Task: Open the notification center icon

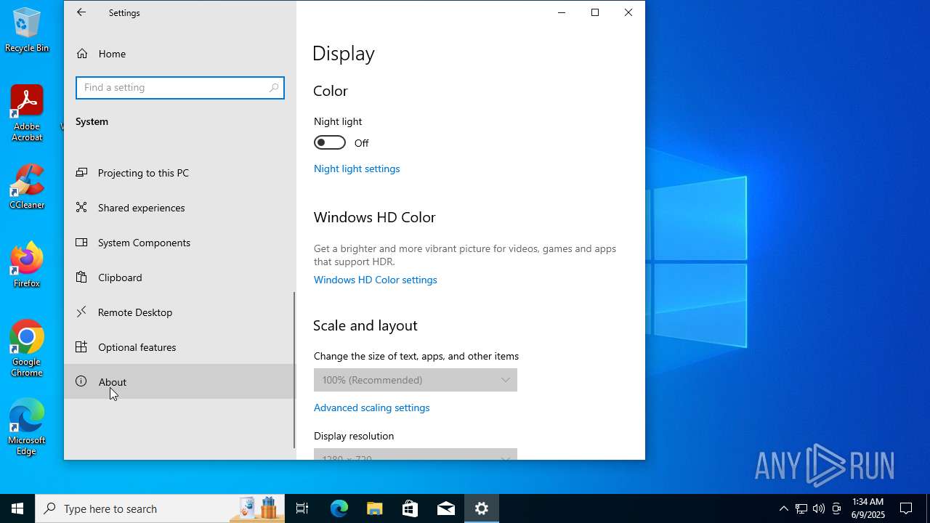Action: pyautogui.click(x=906, y=508)
